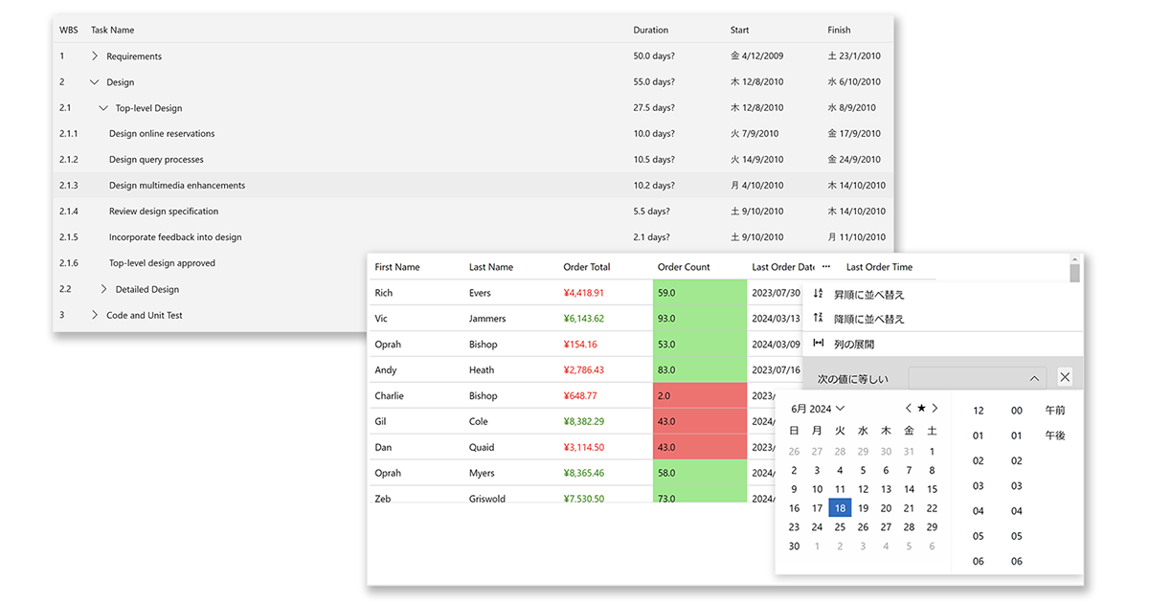Screen dimensions: 1149x603
Task: Click the Order Total column header
Action: click(x=587, y=267)
